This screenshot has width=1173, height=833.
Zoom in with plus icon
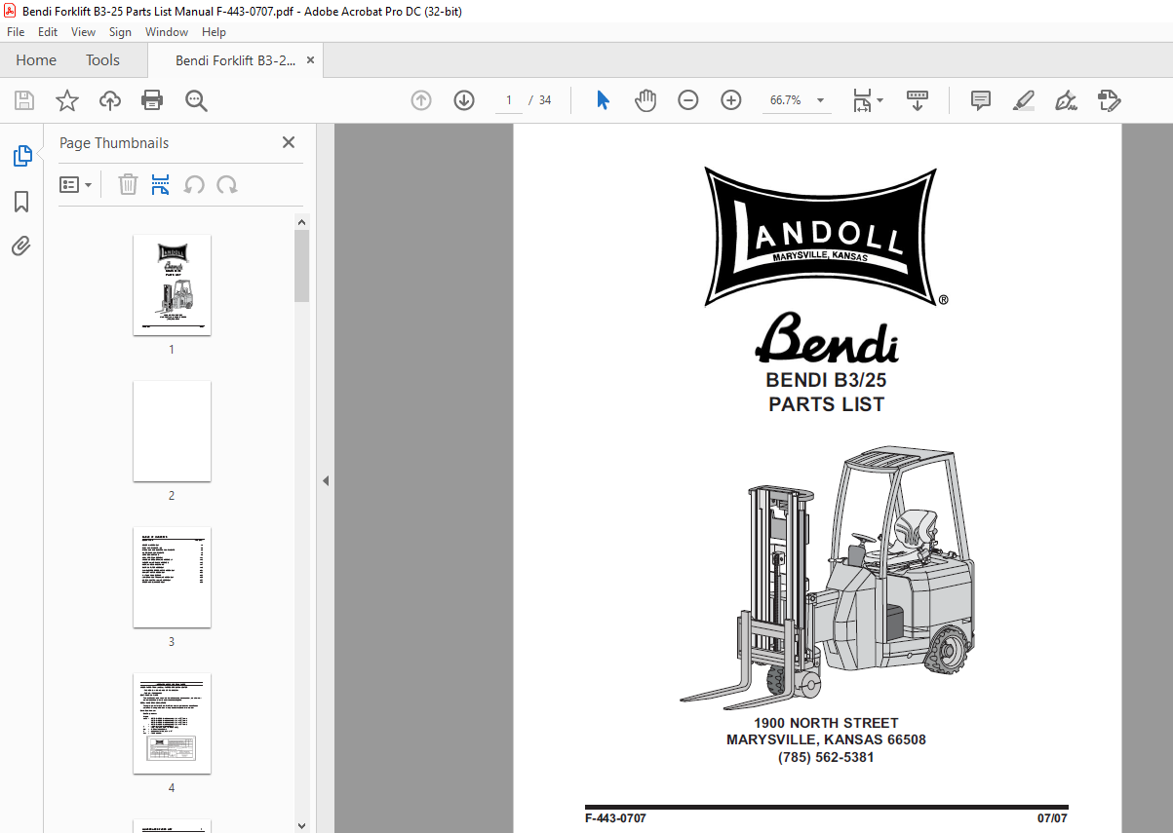(731, 100)
